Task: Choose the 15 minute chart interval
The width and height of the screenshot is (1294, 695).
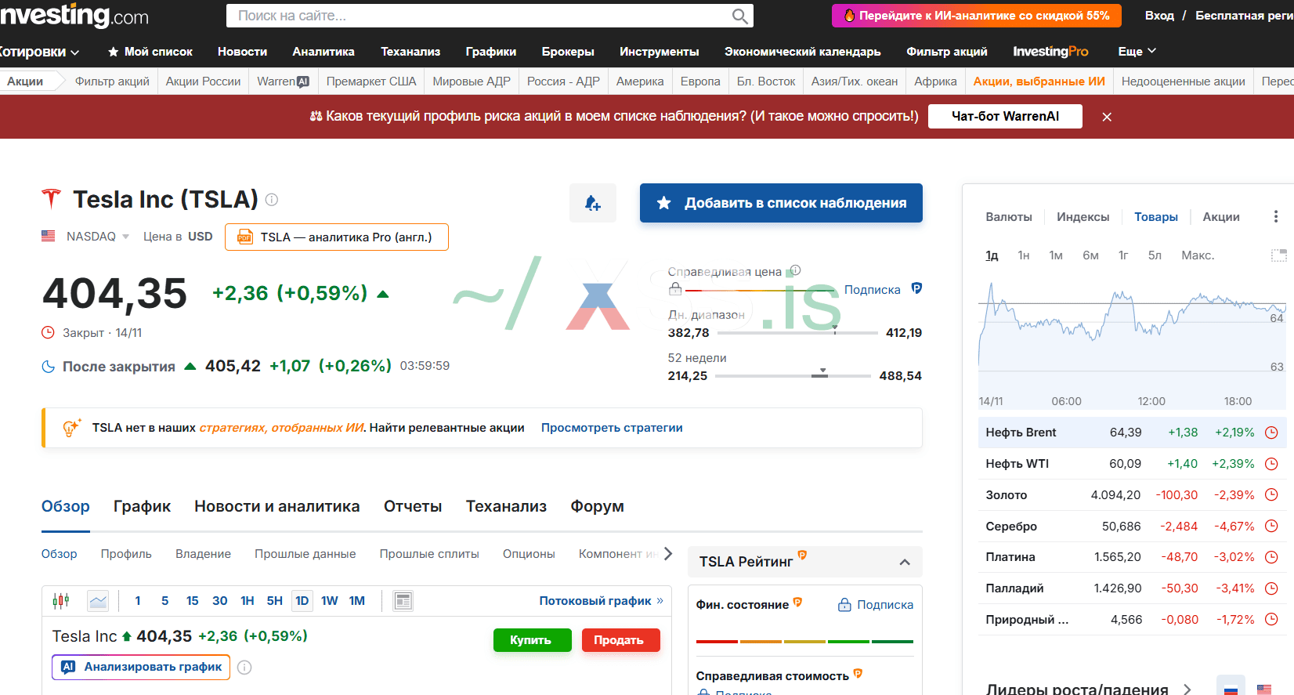Action: (x=192, y=601)
